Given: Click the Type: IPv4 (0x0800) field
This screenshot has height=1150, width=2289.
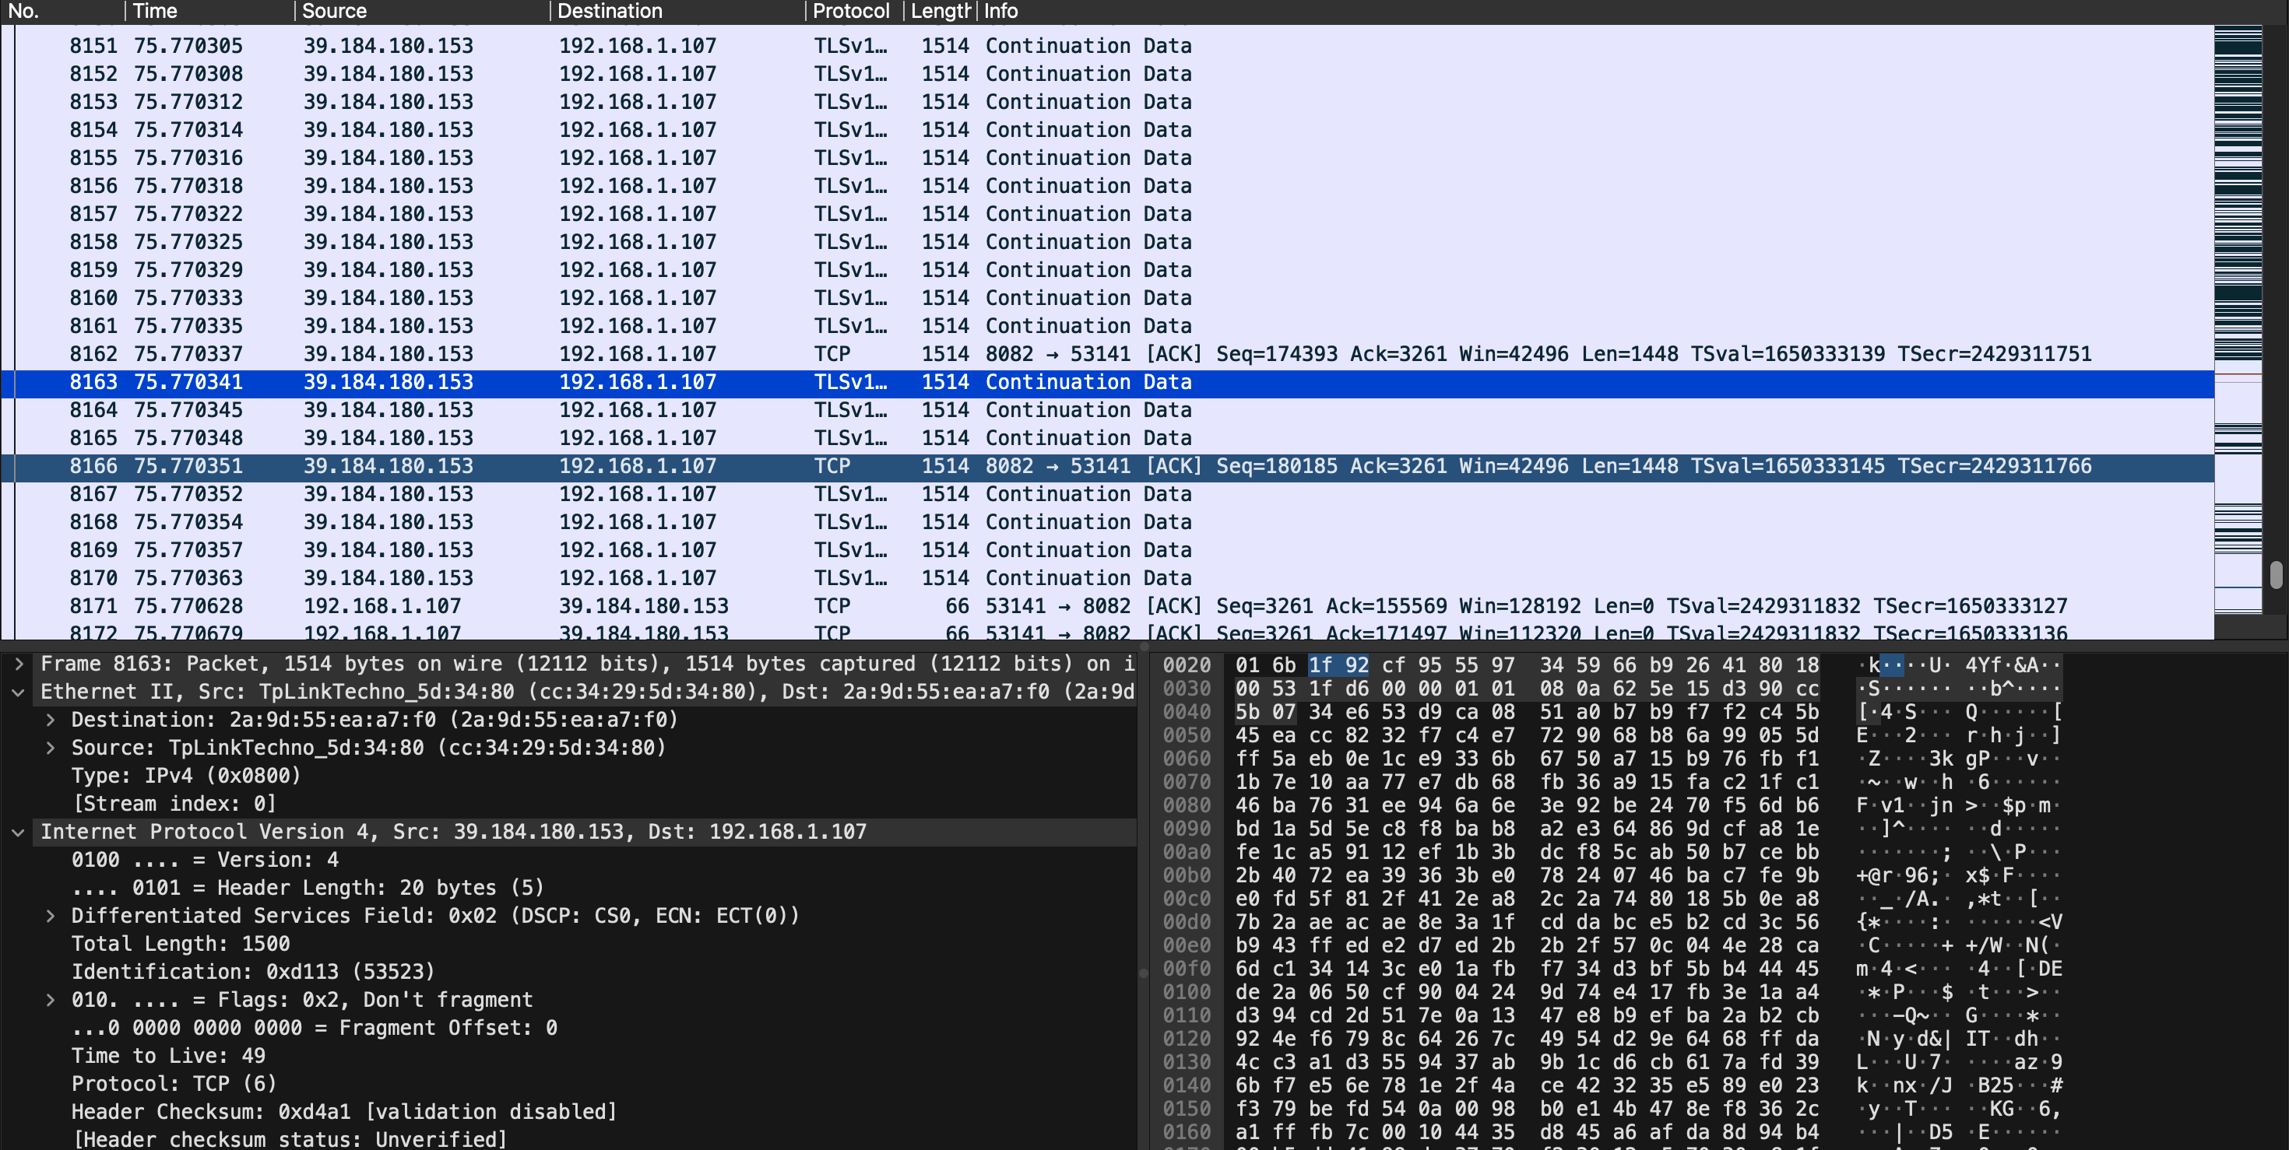Looking at the screenshot, I should (x=187, y=775).
